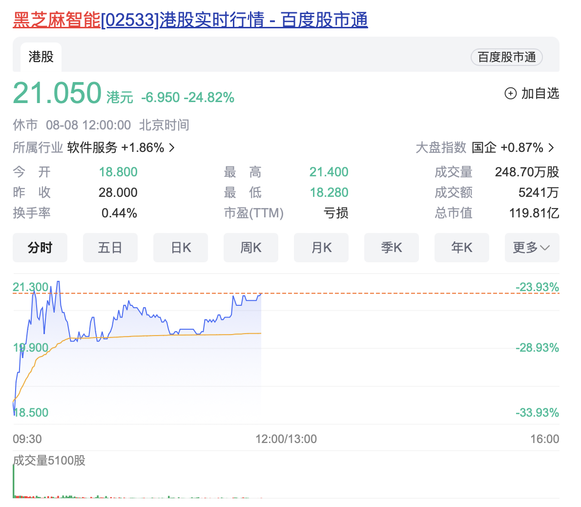The width and height of the screenshot is (581, 507).
Task: Click the timestamp 08-08 12:00:00
Action: [88, 125]
